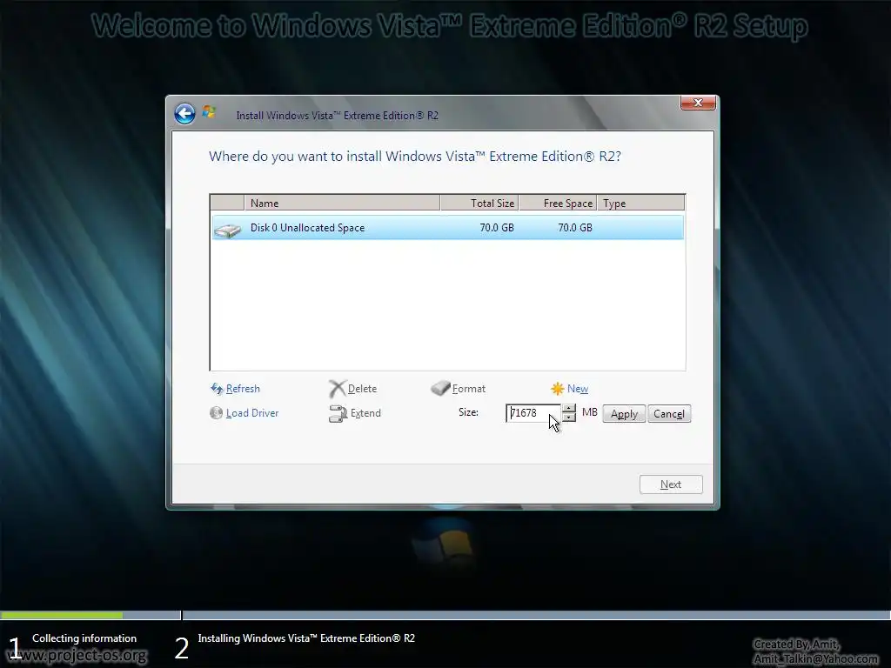Click the Delete X icon
Viewport: 891px width, 668px height.
(337, 389)
